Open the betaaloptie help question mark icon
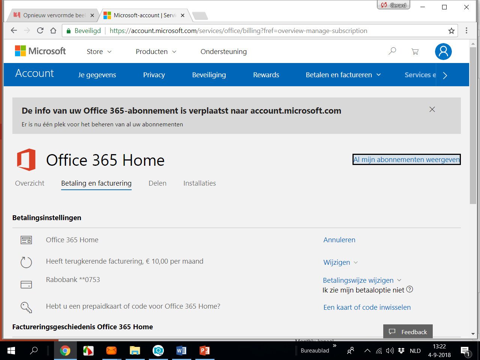Viewport: 480px width, 360px height. (410, 289)
